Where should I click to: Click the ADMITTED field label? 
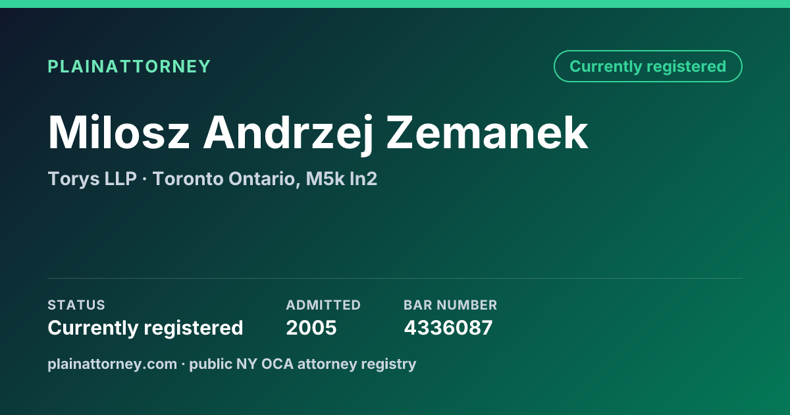pos(323,305)
